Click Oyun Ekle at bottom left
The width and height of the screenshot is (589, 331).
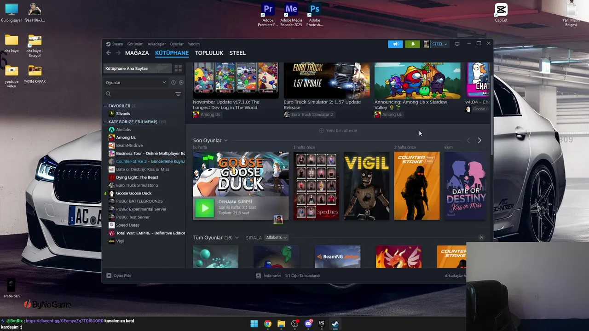(119, 276)
